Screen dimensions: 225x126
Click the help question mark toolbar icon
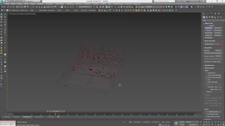tap(176, 10)
